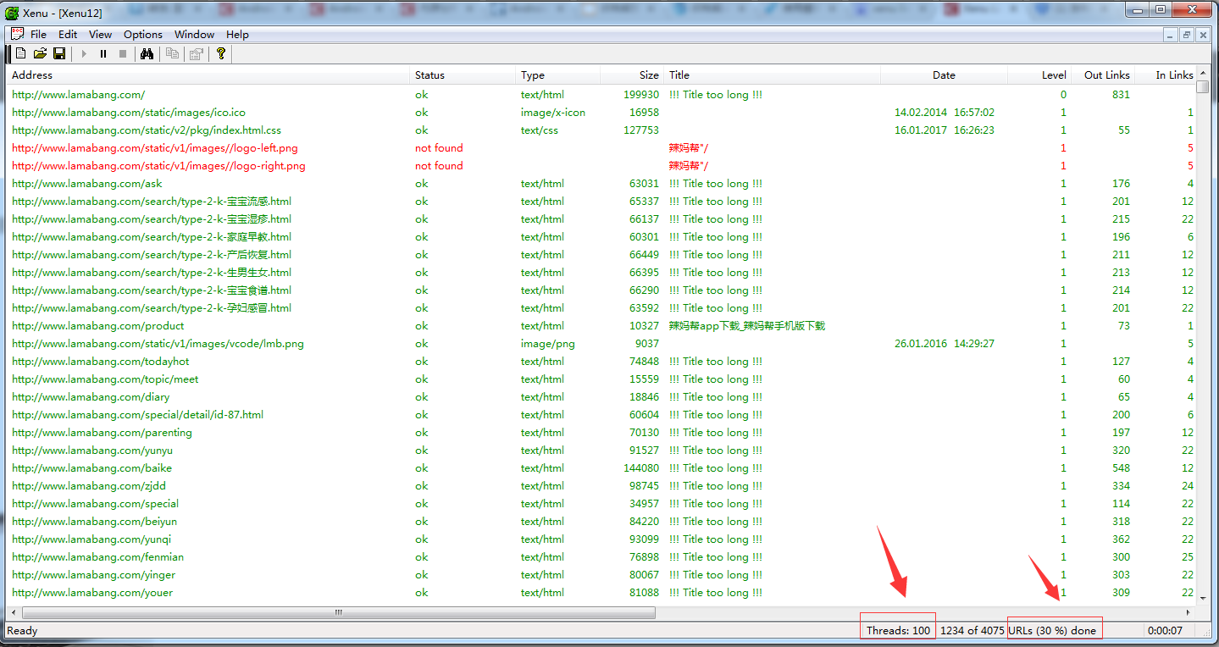
Task: Select the index.html.css address row
Action: (601, 130)
